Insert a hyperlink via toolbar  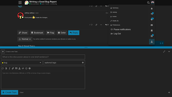click(x=13, y=68)
